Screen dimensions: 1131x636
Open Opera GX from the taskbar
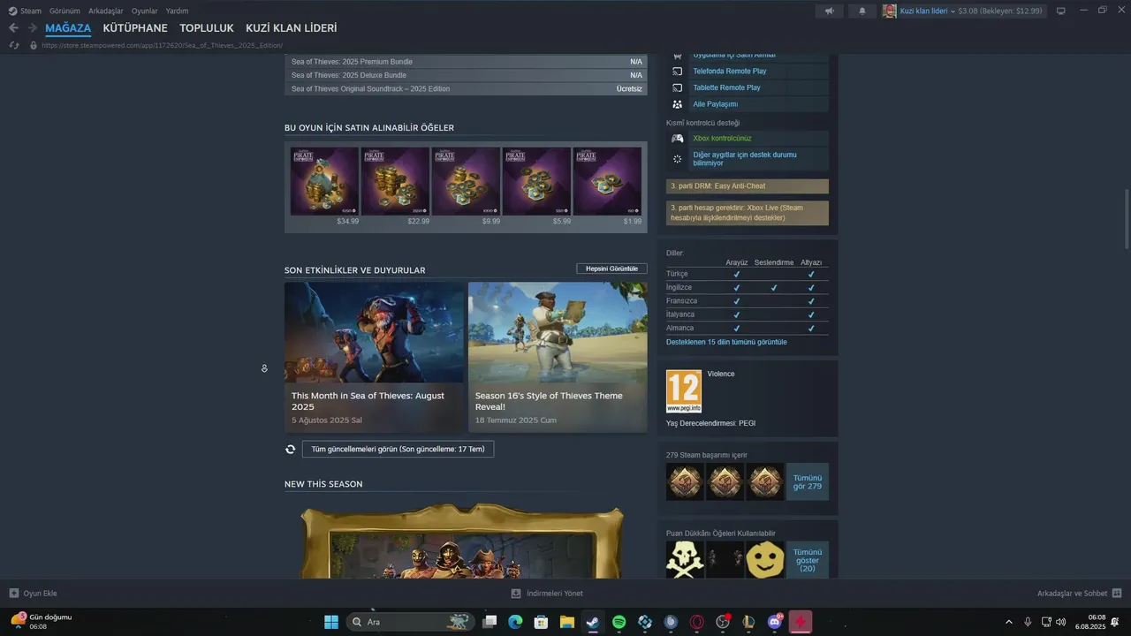click(697, 622)
